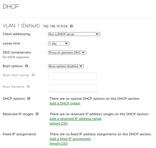Click Import CSV under Reserved IP ranges
Viewport: 156px width, 148px height.
58,123
